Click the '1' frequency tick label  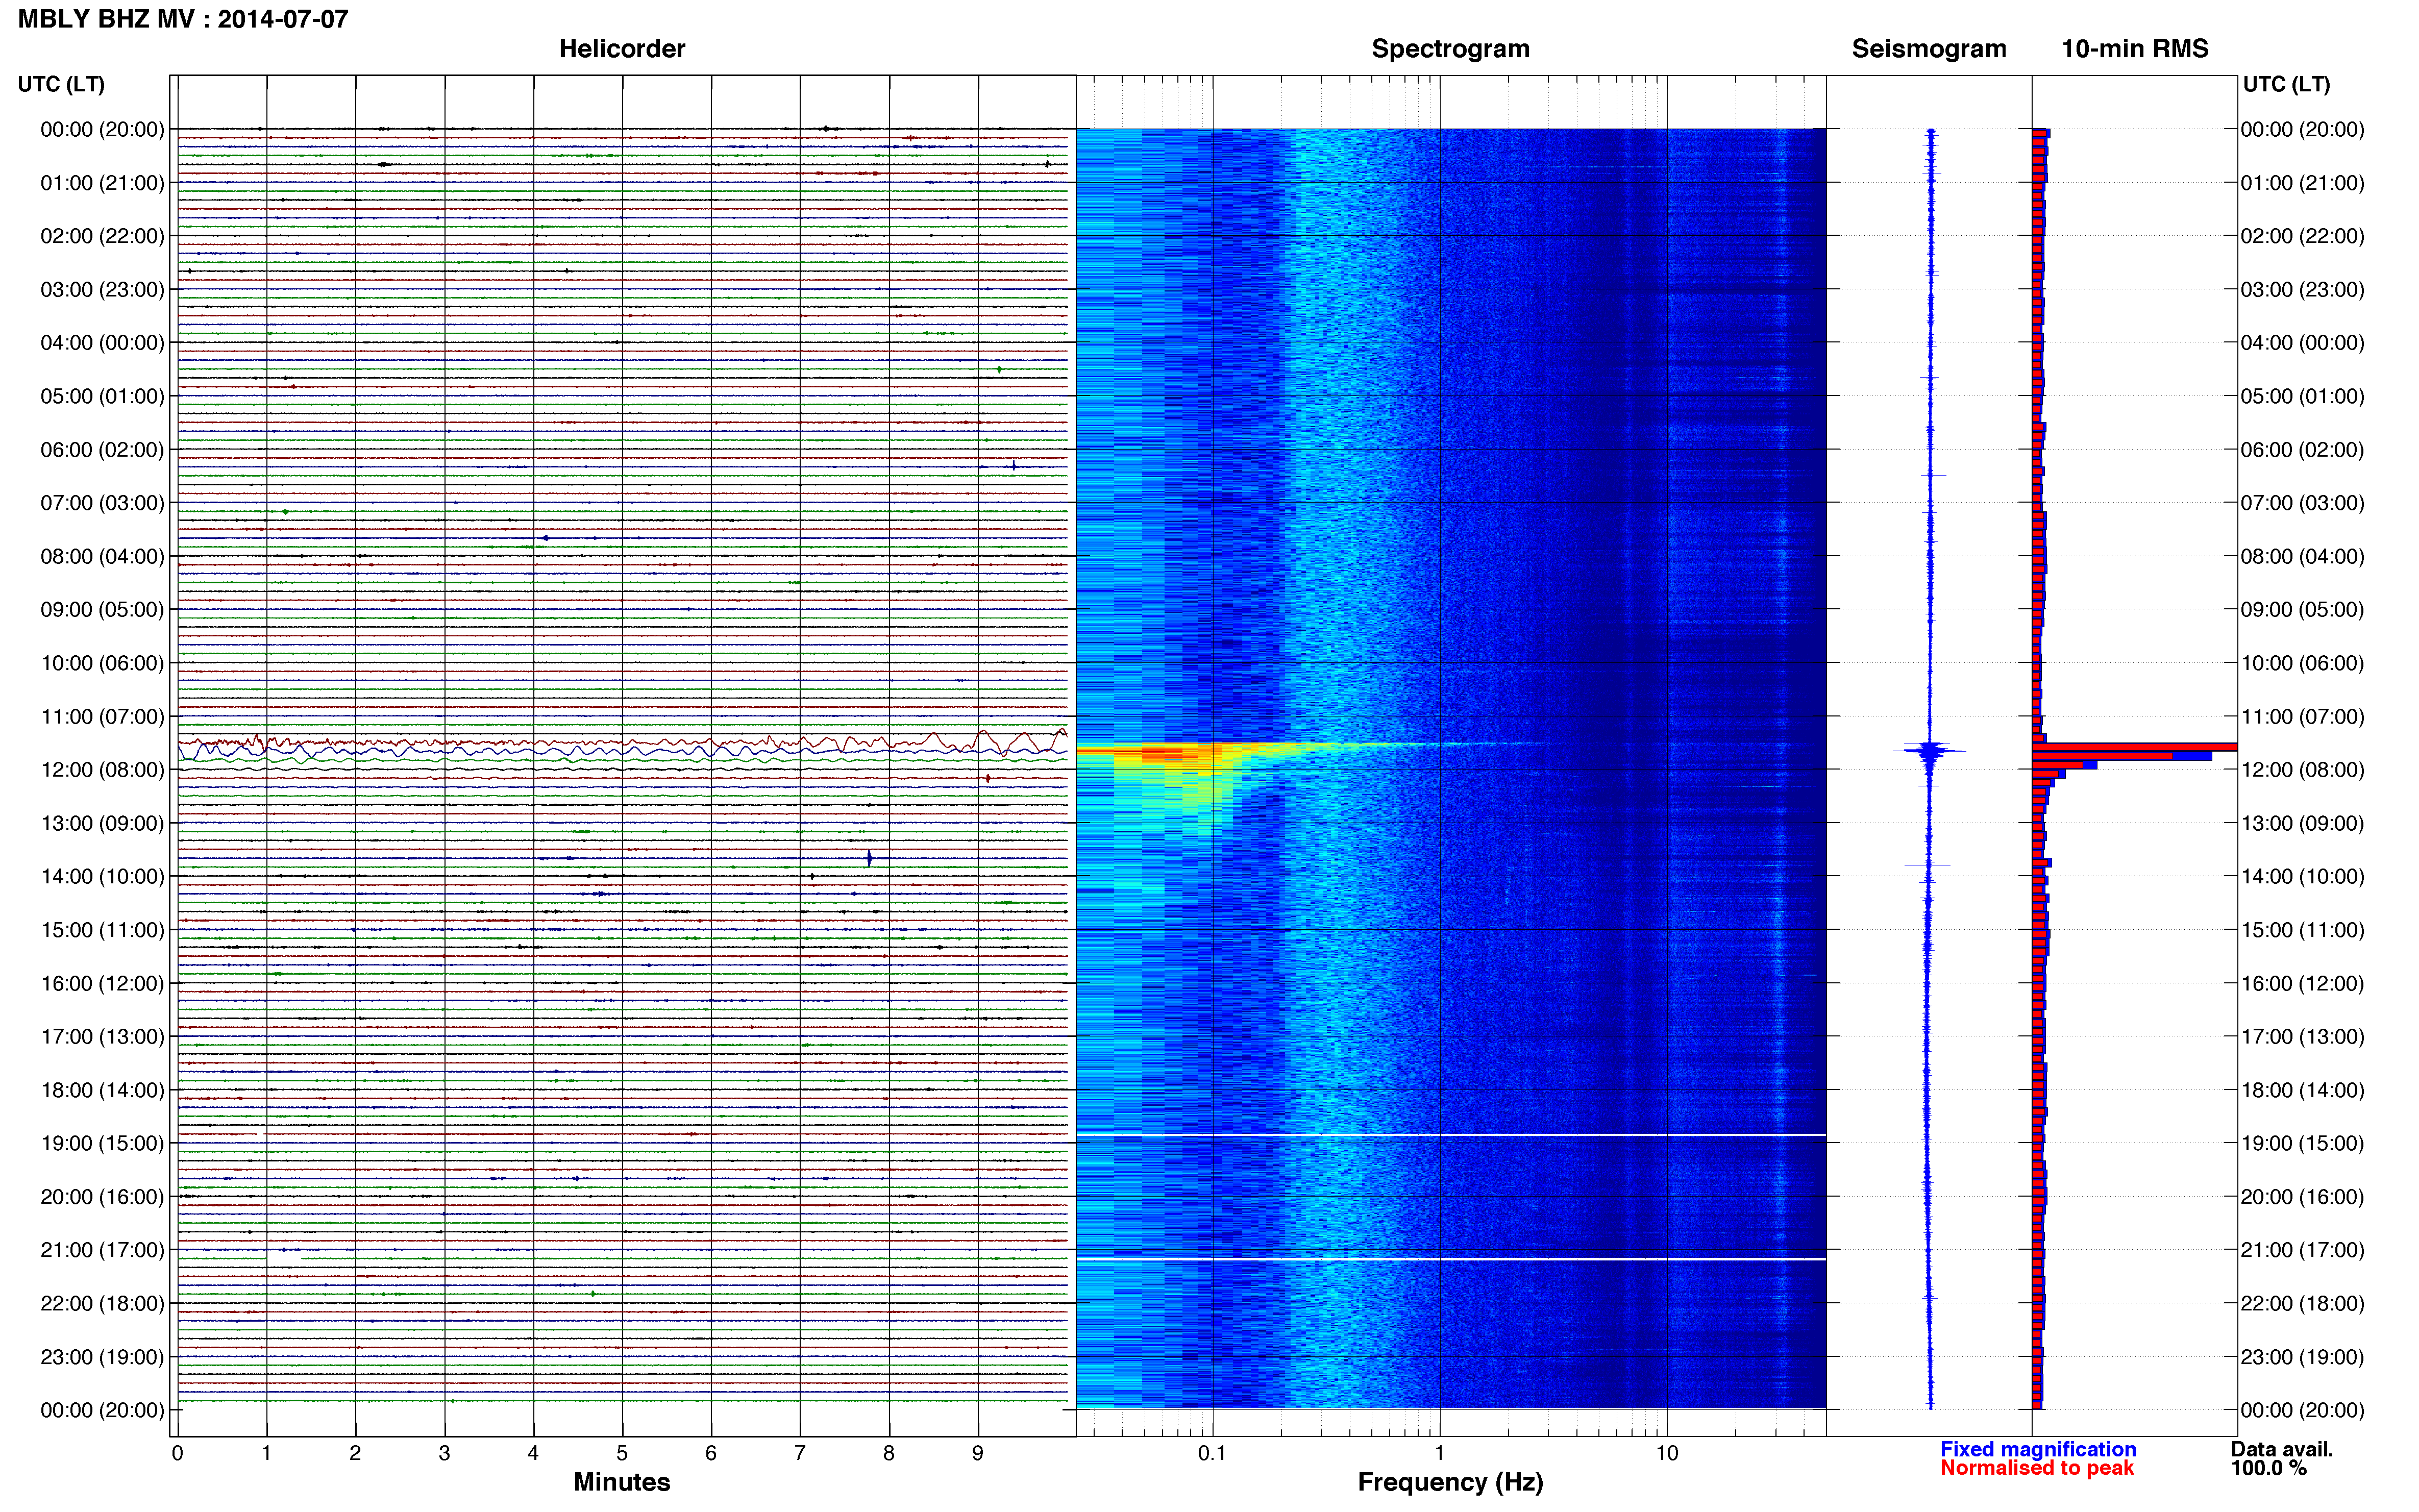(1439, 1453)
